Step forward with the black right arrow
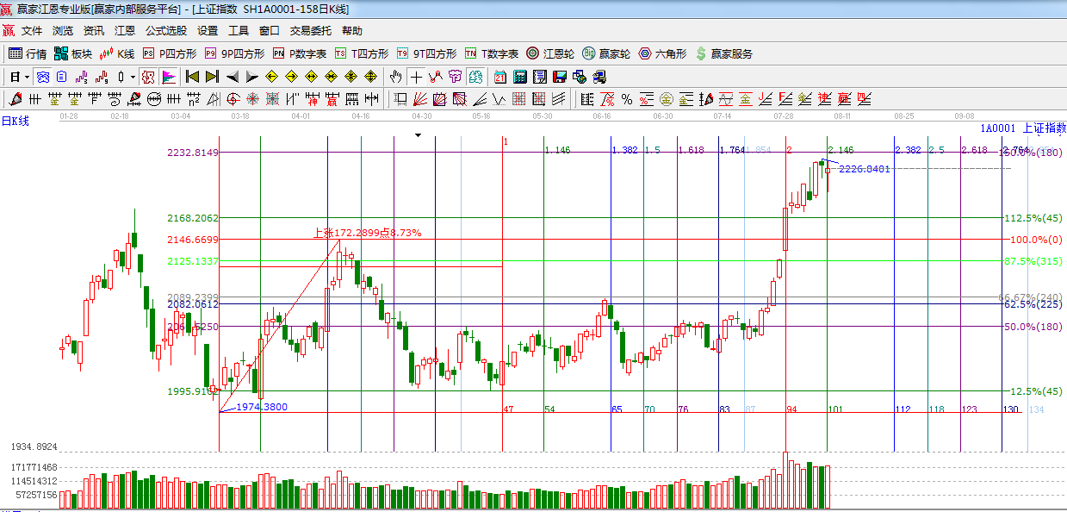The image size is (1067, 512). pos(251,77)
